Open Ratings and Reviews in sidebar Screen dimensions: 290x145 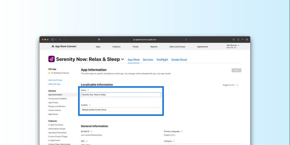pos(57,106)
